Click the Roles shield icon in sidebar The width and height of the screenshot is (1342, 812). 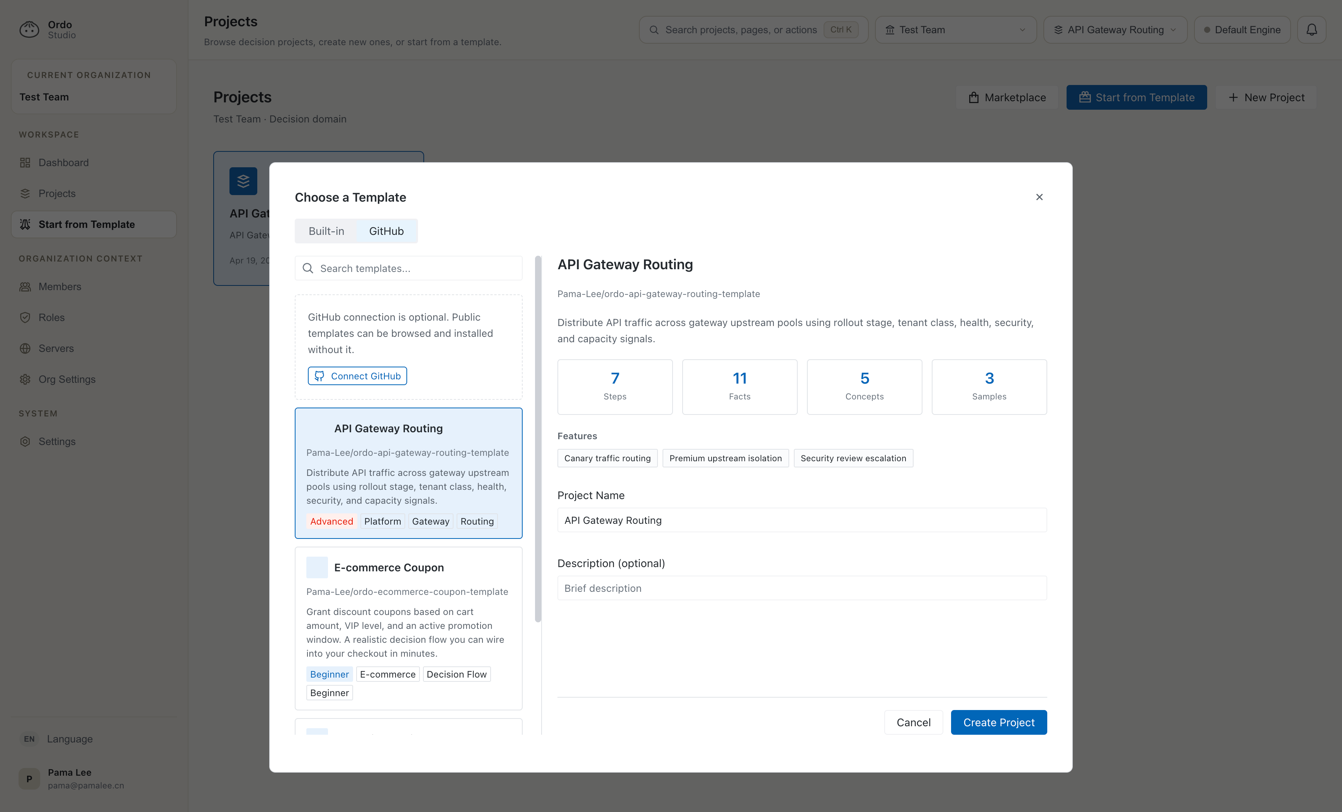tap(25, 318)
